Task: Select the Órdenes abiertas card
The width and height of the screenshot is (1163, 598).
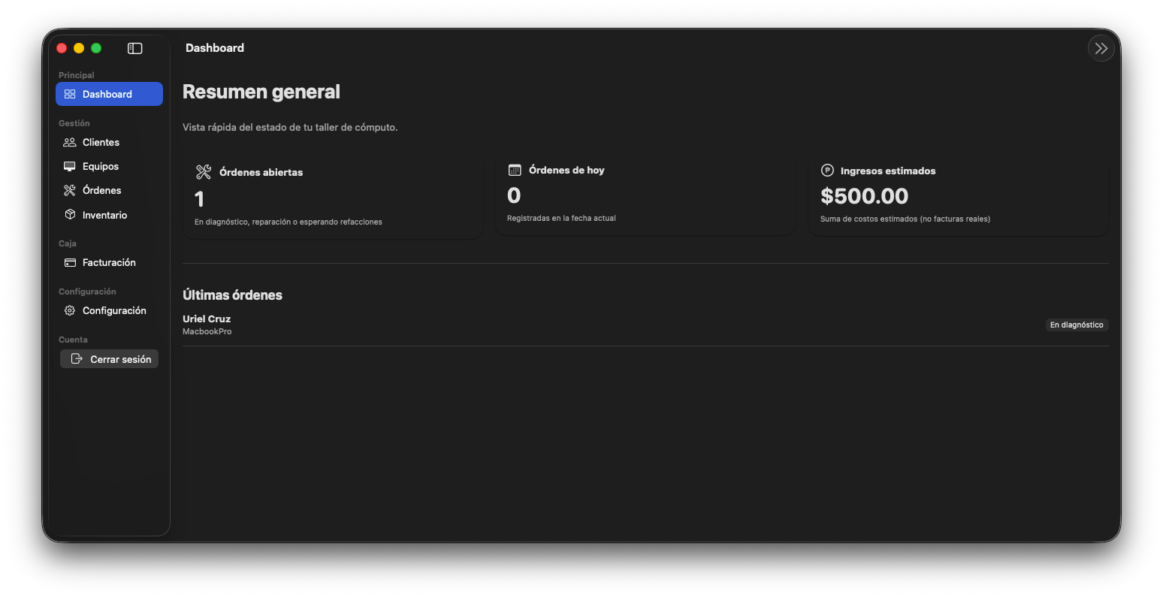Action: tap(333, 197)
